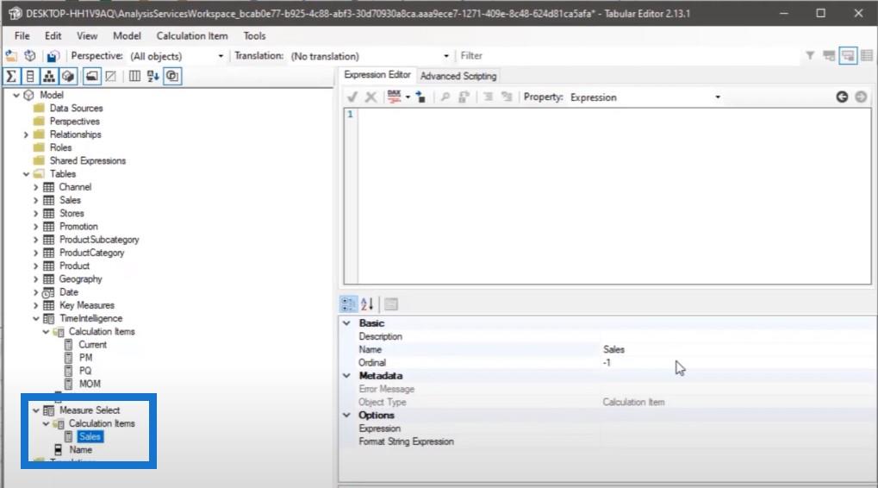Open the Calculation Item menu
Viewport: 878px width, 488px height.
[x=192, y=36]
